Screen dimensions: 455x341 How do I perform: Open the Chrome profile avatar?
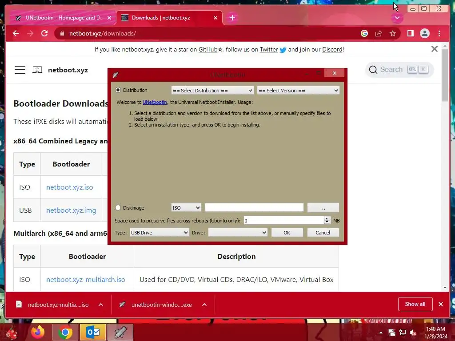(x=424, y=33)
